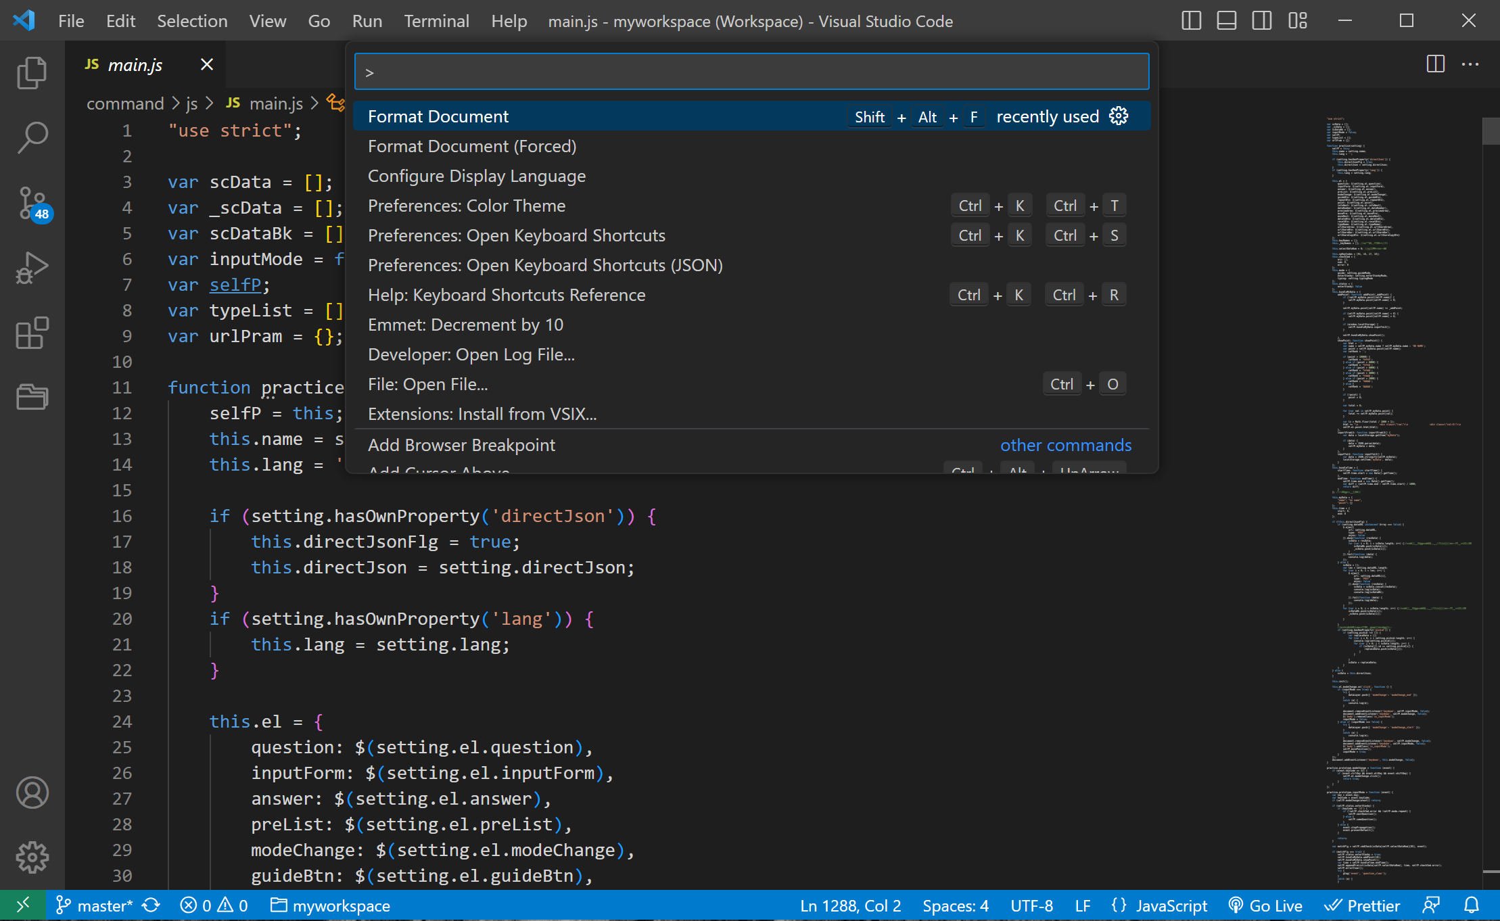Viewport: 1500px width, 921px height.
Task: Split the editor to the right
Action: tap(1435, 64)
